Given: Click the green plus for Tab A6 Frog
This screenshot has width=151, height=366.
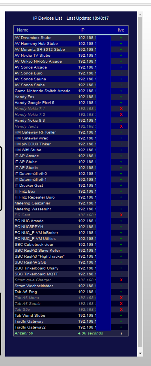Looking at the screenshot, I should 121,292.
